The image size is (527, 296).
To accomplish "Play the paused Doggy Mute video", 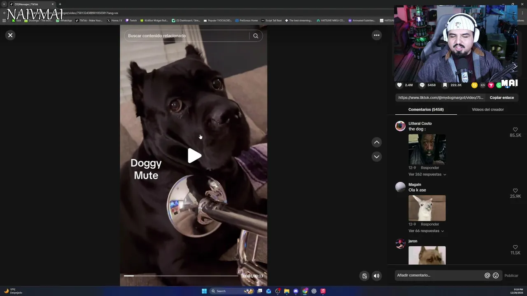I will (x=194, y=156).
